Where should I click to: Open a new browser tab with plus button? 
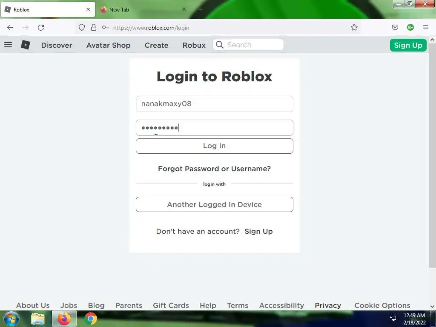(x=200, y=9)
